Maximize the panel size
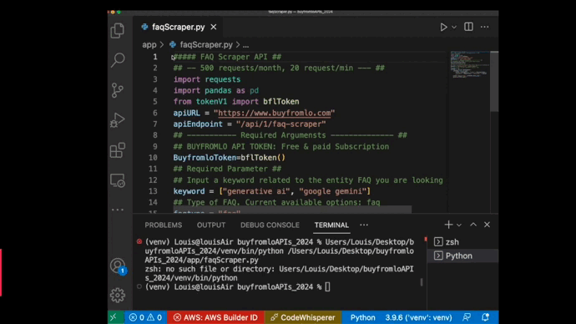 click(473, 225)
